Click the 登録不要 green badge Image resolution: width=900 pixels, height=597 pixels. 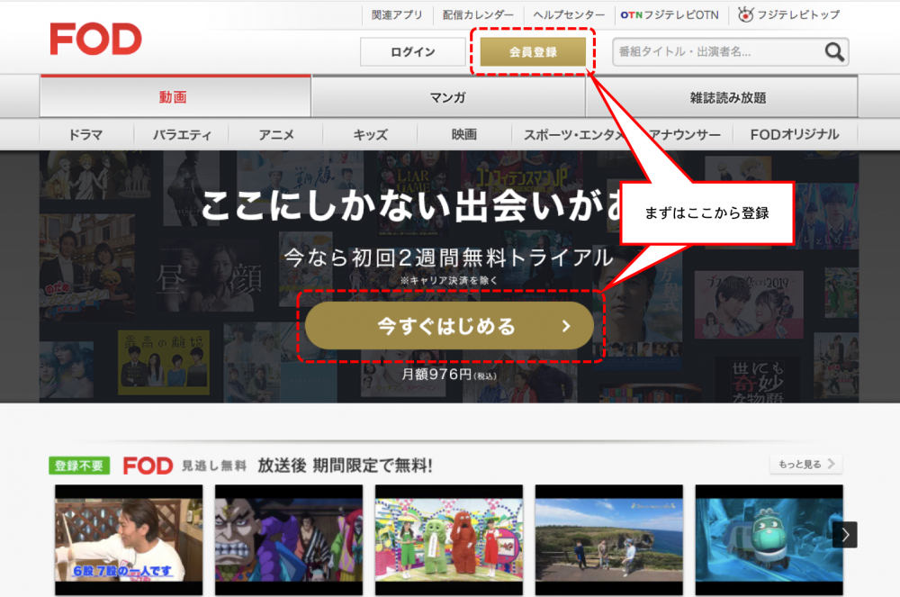pyautogui.click(x=79, y=466)
